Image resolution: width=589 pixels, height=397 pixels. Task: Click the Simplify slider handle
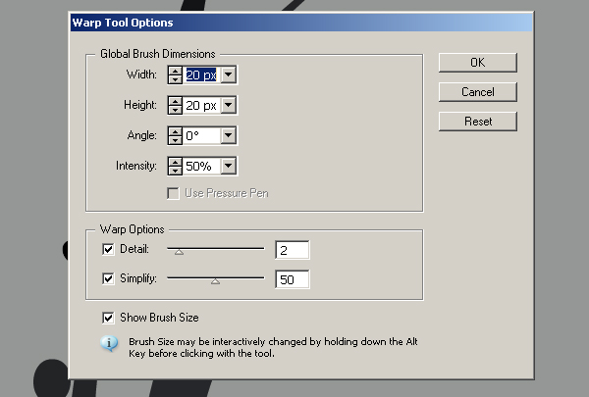point(215,281)
